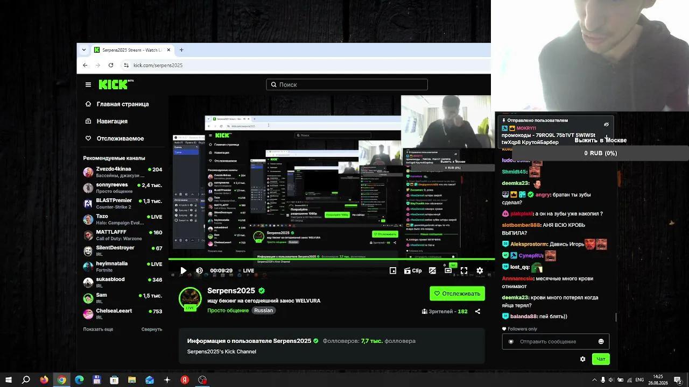Click the green Чат send button
Image resolution: width=689 pixels, height=387 pixels.
(601, 359)
